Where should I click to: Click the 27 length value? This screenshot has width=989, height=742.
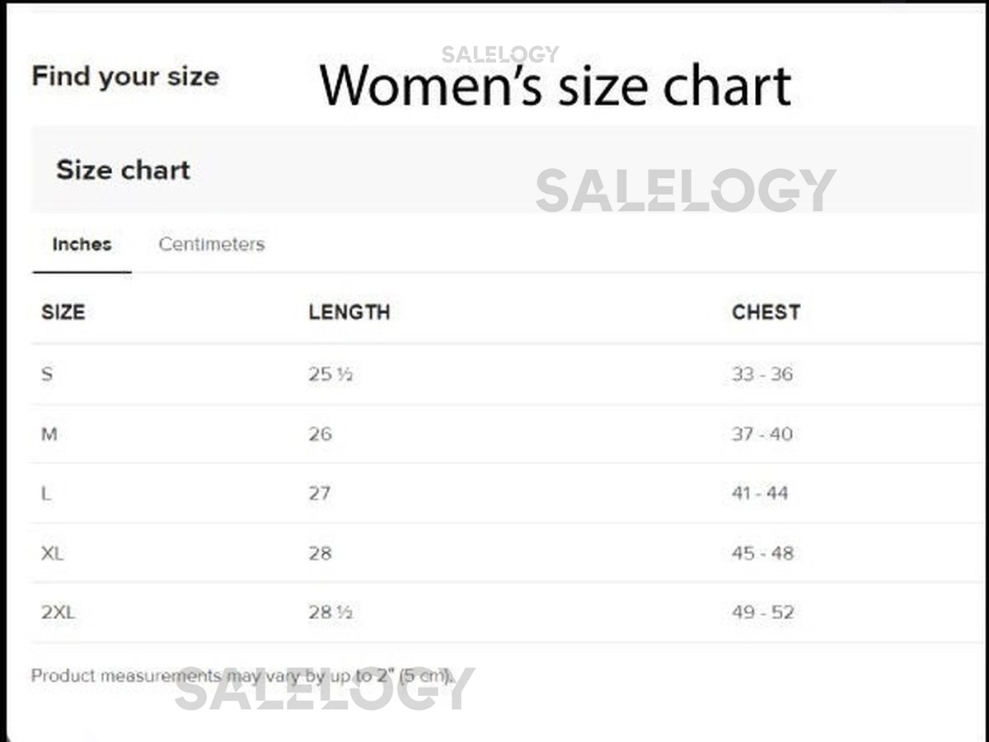(x=320, y=494)
